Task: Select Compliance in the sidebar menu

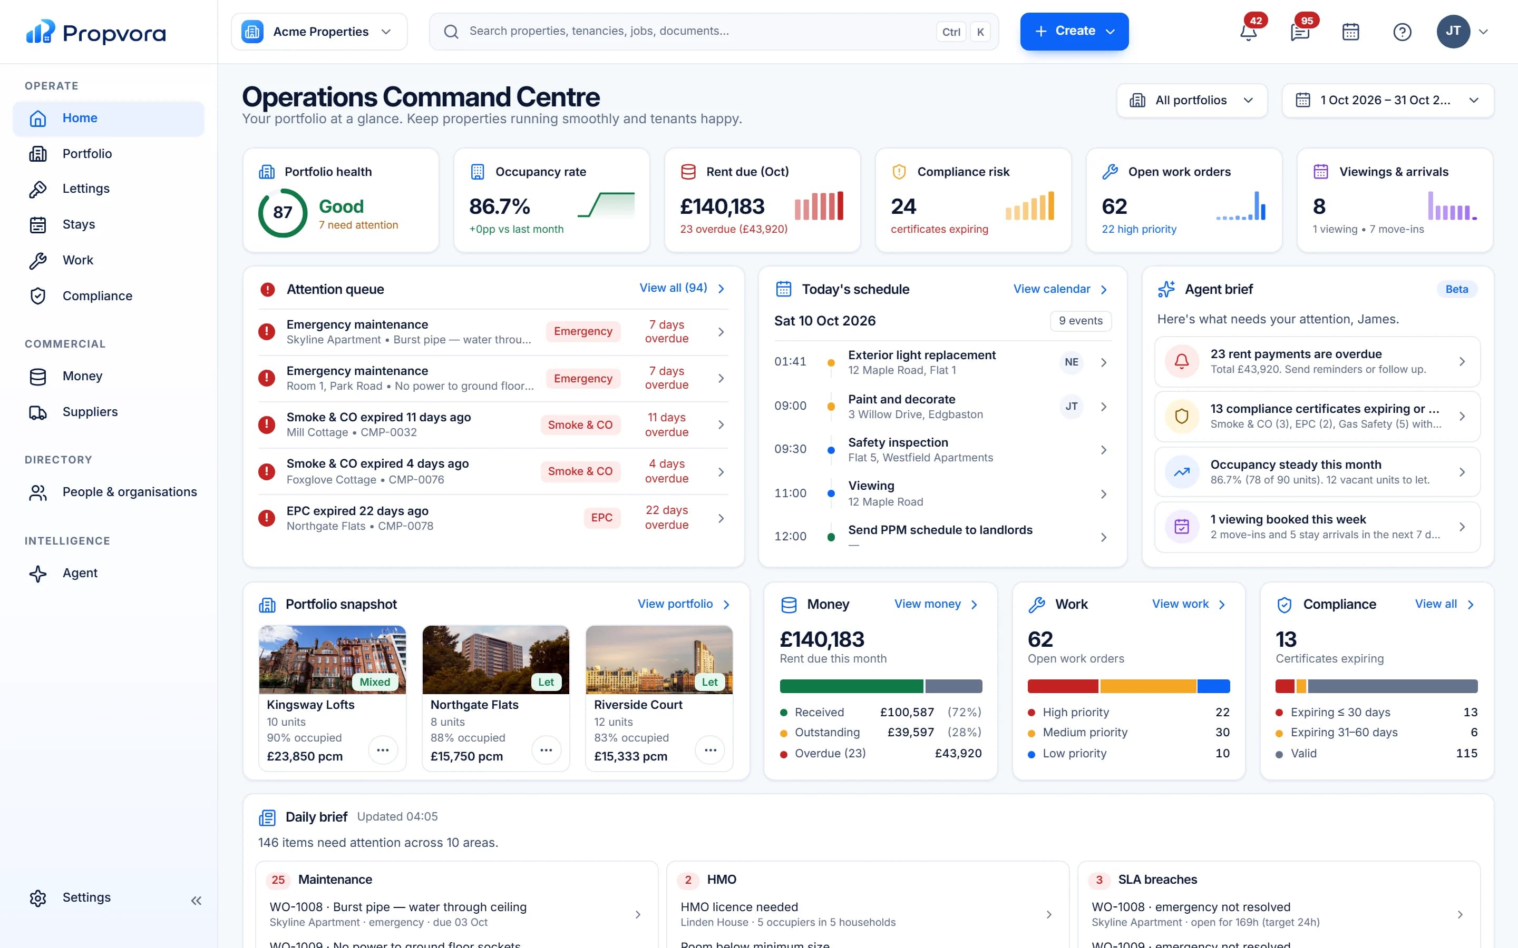Action: tap(109, 296)
